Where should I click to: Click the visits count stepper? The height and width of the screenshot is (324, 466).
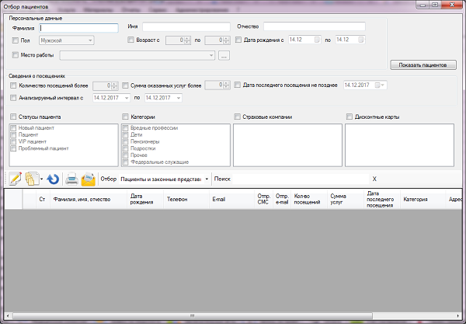click(114, 86)
